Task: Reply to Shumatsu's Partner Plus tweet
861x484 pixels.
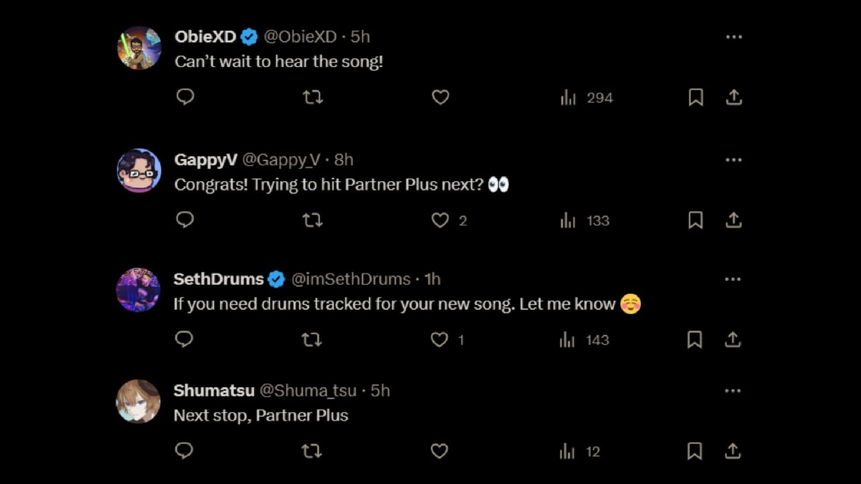Action: tap(184, 451)
